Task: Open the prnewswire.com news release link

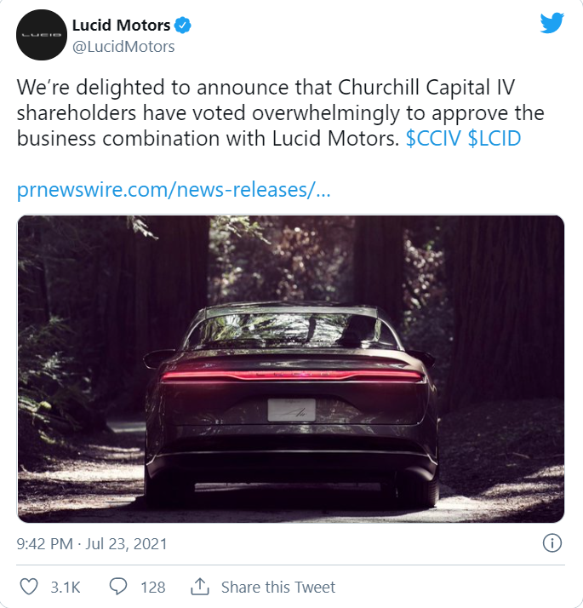Action: 174,189
